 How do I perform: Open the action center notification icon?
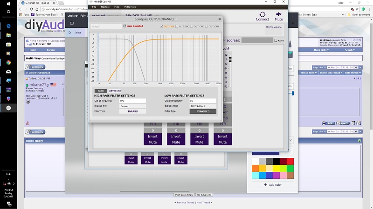coord(9,203)
